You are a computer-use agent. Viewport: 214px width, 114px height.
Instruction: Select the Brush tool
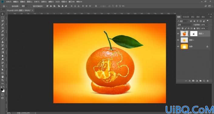tap(3, 38)
